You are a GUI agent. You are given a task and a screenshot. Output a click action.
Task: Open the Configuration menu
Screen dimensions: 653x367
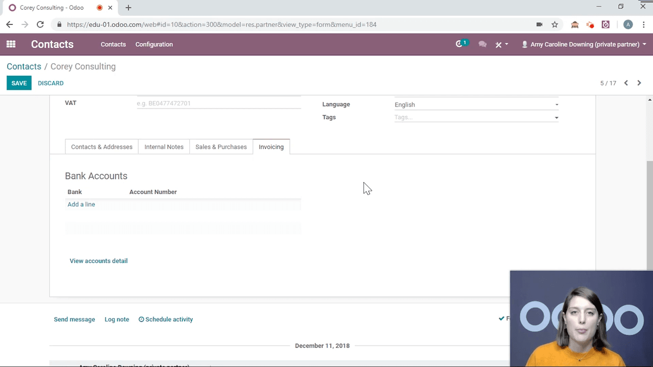tap(154, 44)
